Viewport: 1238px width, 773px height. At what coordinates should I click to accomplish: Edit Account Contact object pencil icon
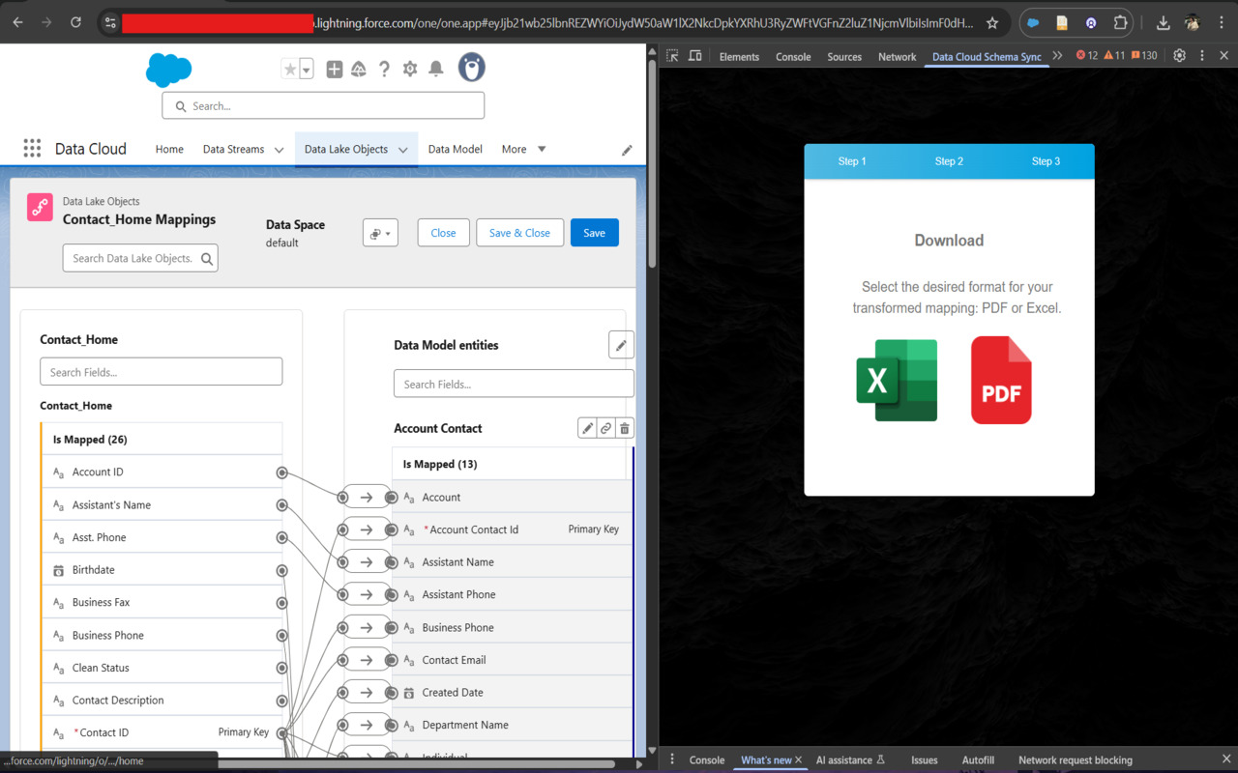587,428
